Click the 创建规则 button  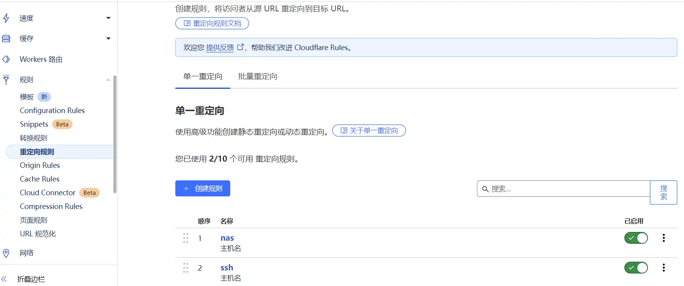[202, 189]
